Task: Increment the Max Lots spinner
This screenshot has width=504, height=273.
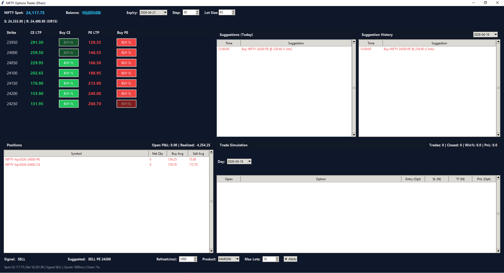Action: 277,258
